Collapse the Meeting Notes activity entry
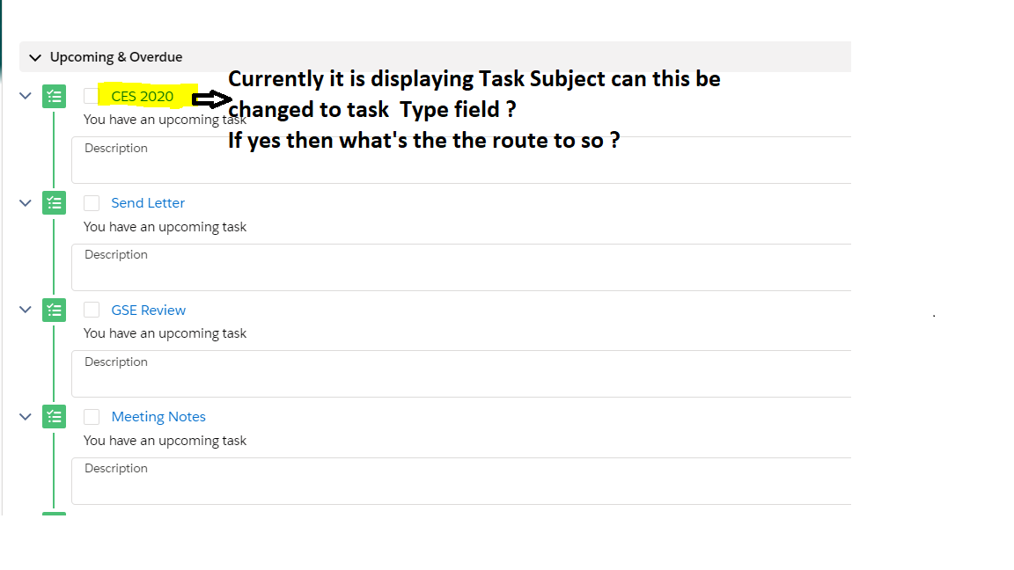 pyautogui.click(x=25, y=416)
